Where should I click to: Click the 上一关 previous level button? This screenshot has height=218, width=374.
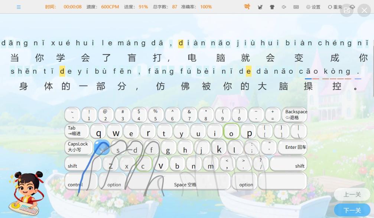tap(352, 195)
